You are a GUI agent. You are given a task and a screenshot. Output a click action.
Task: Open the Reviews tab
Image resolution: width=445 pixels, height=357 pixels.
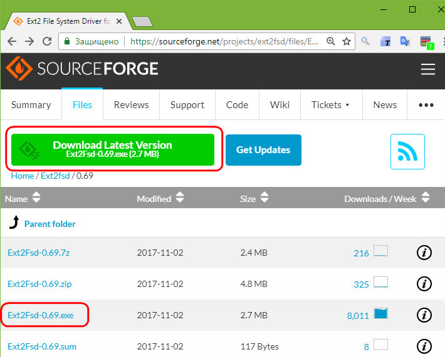point(131,105)
